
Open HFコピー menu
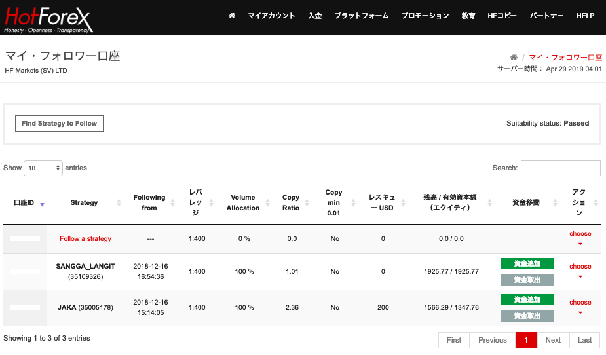coord(502,16)
